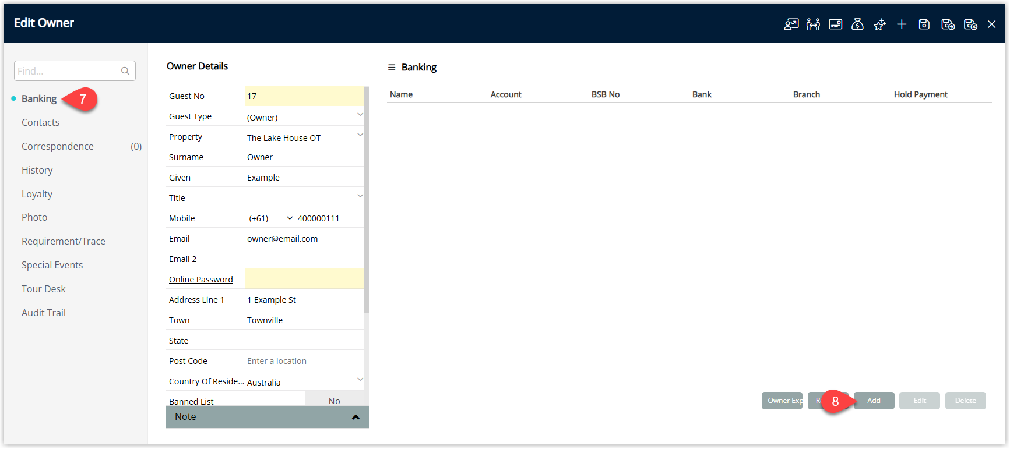Open History in the sidebar
This screenshot has width=1010, height=449.
(37, 170)
